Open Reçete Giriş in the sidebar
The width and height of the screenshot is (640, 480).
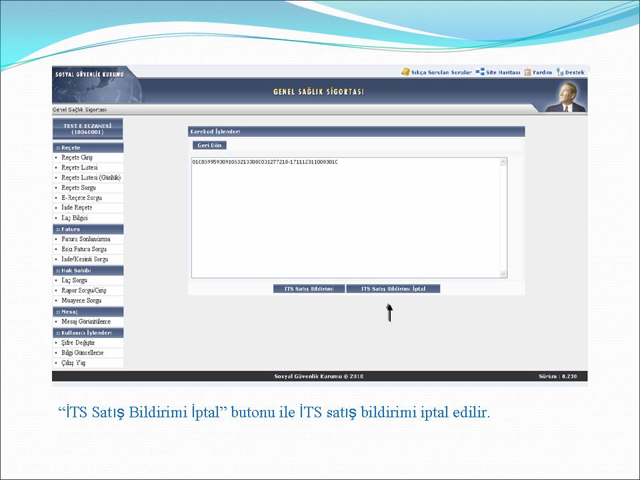coord(77,157)
